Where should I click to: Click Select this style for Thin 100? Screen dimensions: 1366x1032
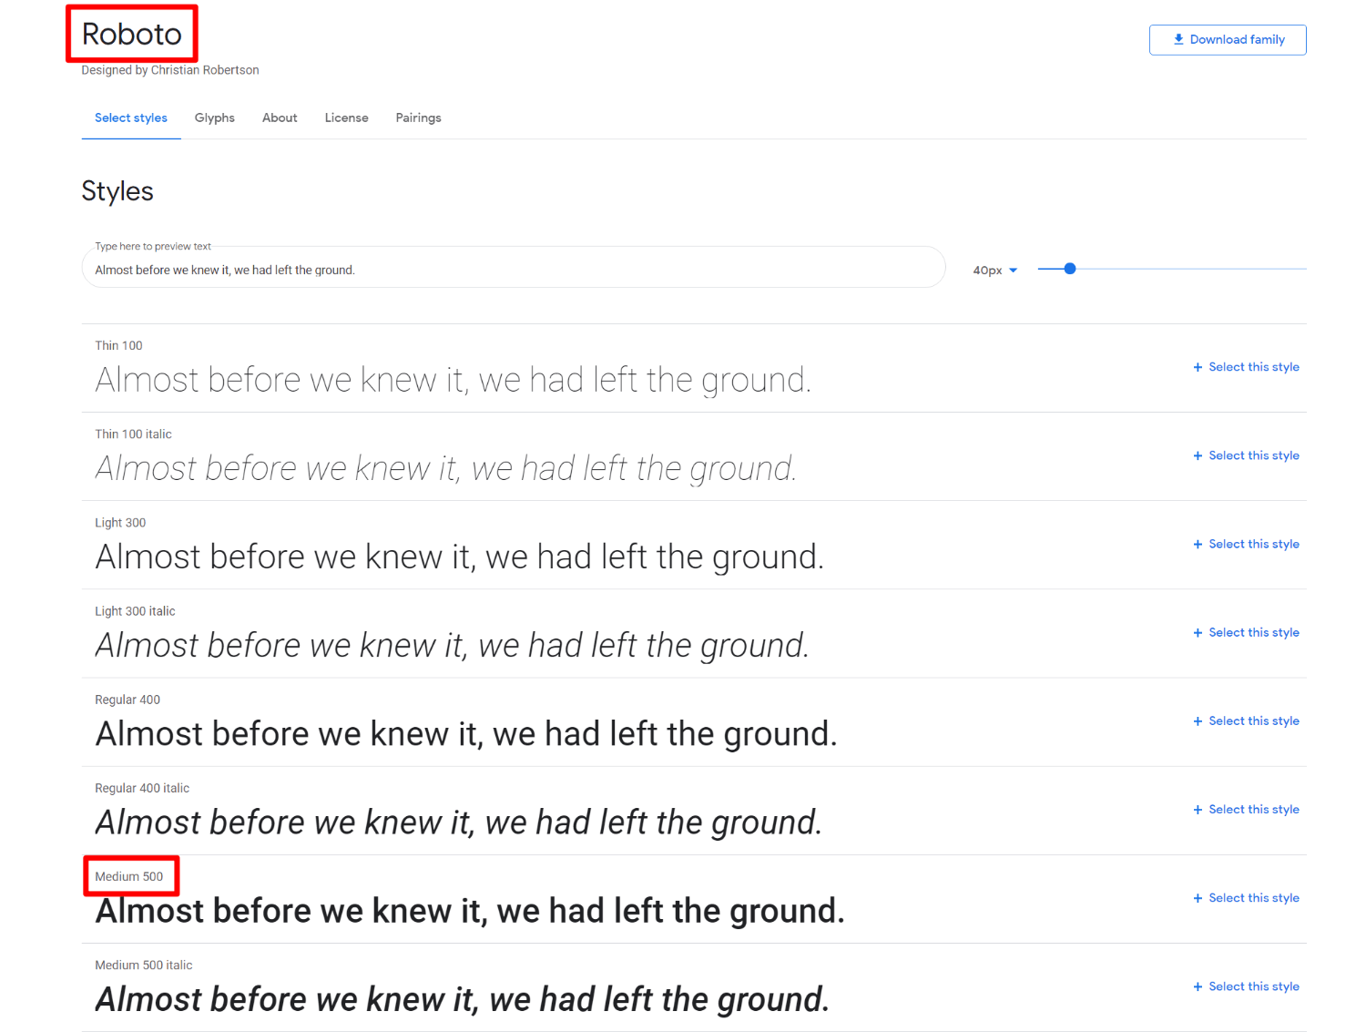[x=1254, y=367]
